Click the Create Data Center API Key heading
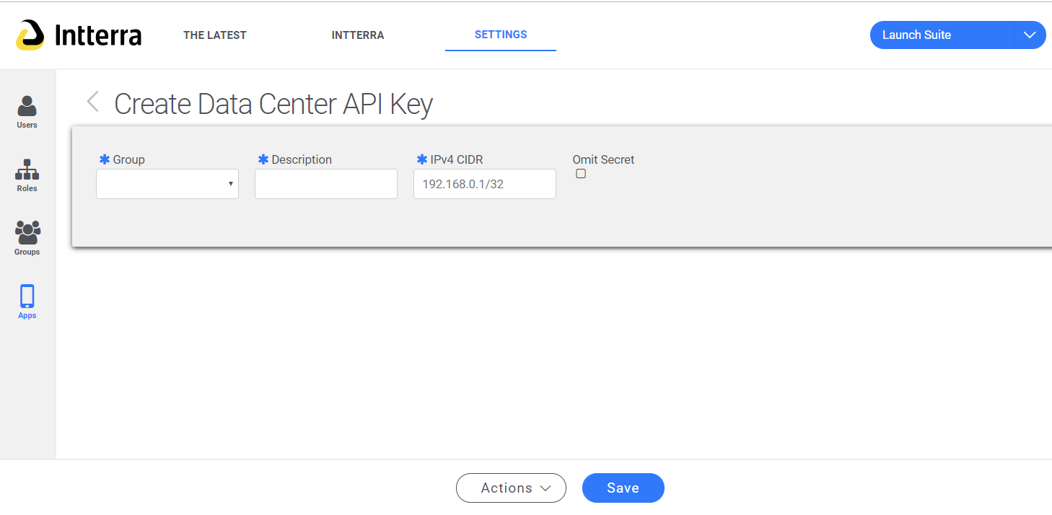1052x515 pixels. [273, 104]
